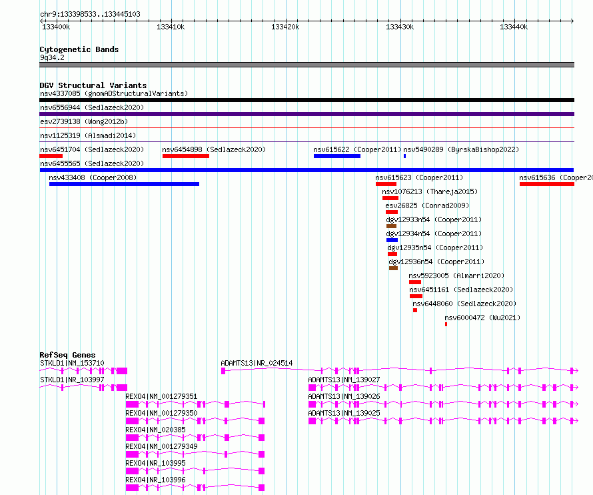Click the nsv6455565 (Sedlazeck2020) label
This screenshot has height=495, width=593.
click(x=92, y=163)
